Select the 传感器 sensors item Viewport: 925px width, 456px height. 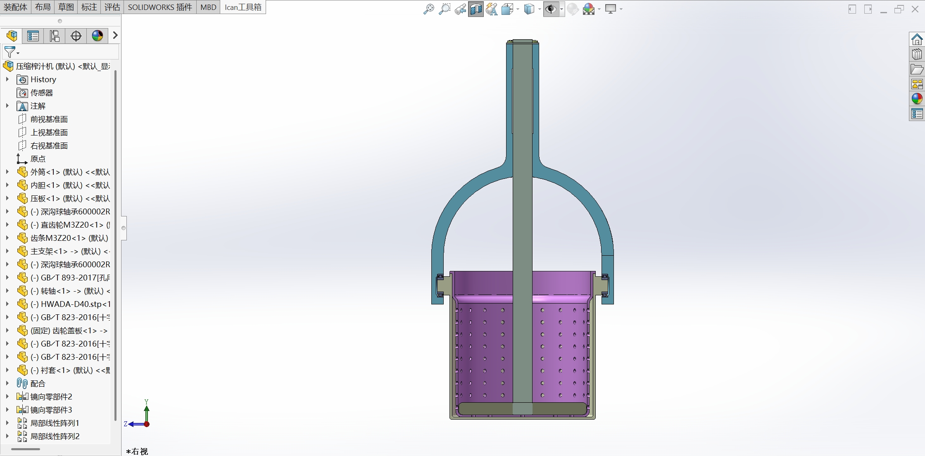[x=35, y=93]
